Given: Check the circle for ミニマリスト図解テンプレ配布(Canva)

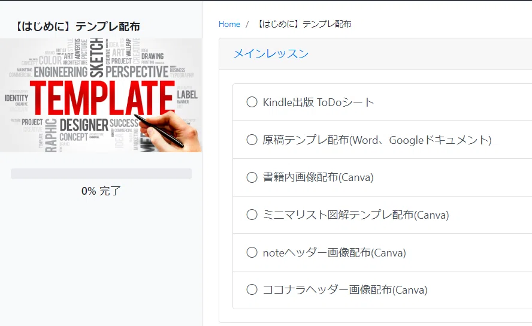Looking at the screenshot, I should click(252, 215).
